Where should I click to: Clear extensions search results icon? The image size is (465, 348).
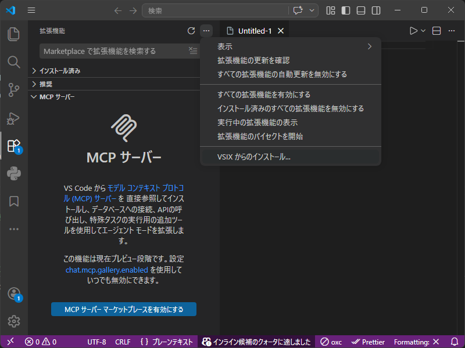coord(193,50)
